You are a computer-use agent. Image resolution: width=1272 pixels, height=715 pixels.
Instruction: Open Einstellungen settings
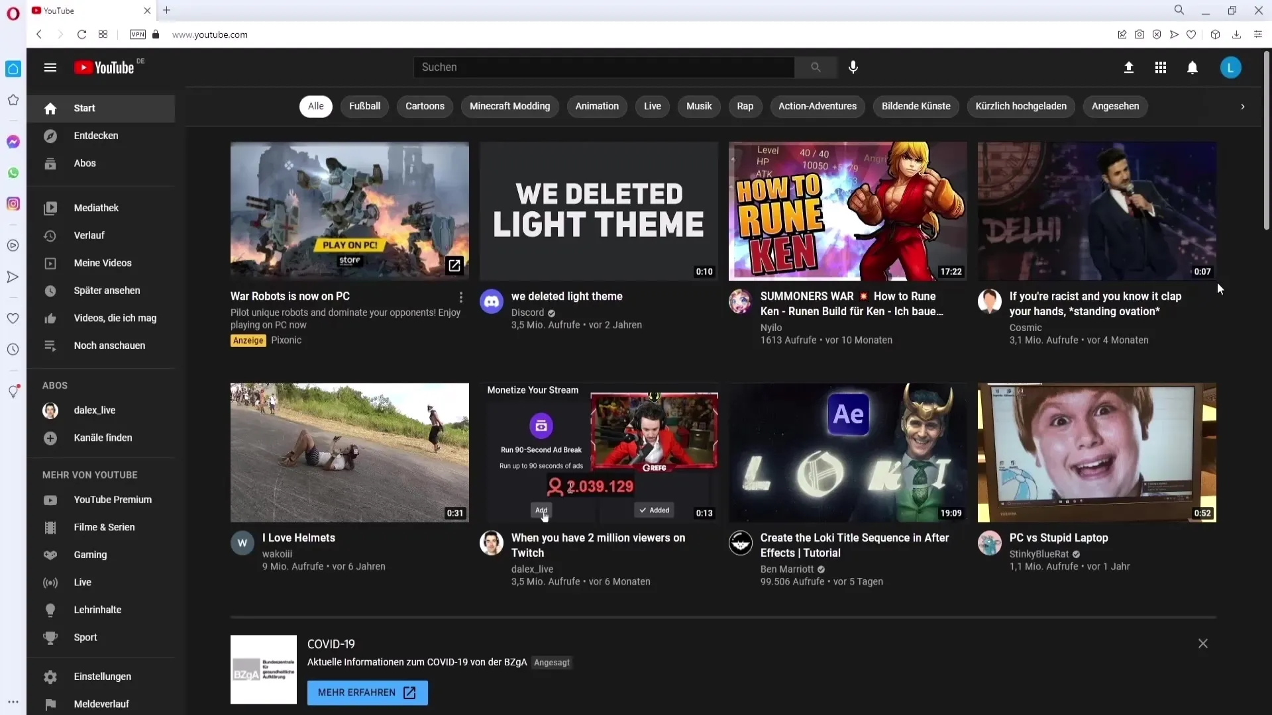tap(101, 677)
